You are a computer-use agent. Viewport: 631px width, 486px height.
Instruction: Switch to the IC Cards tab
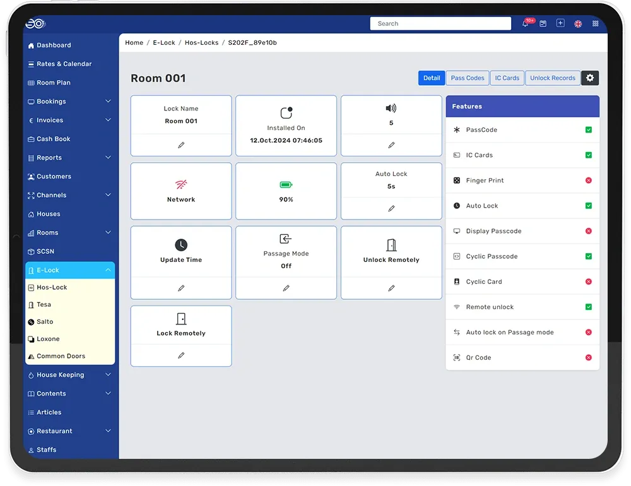pyautogui.click(x=507, y=78)
